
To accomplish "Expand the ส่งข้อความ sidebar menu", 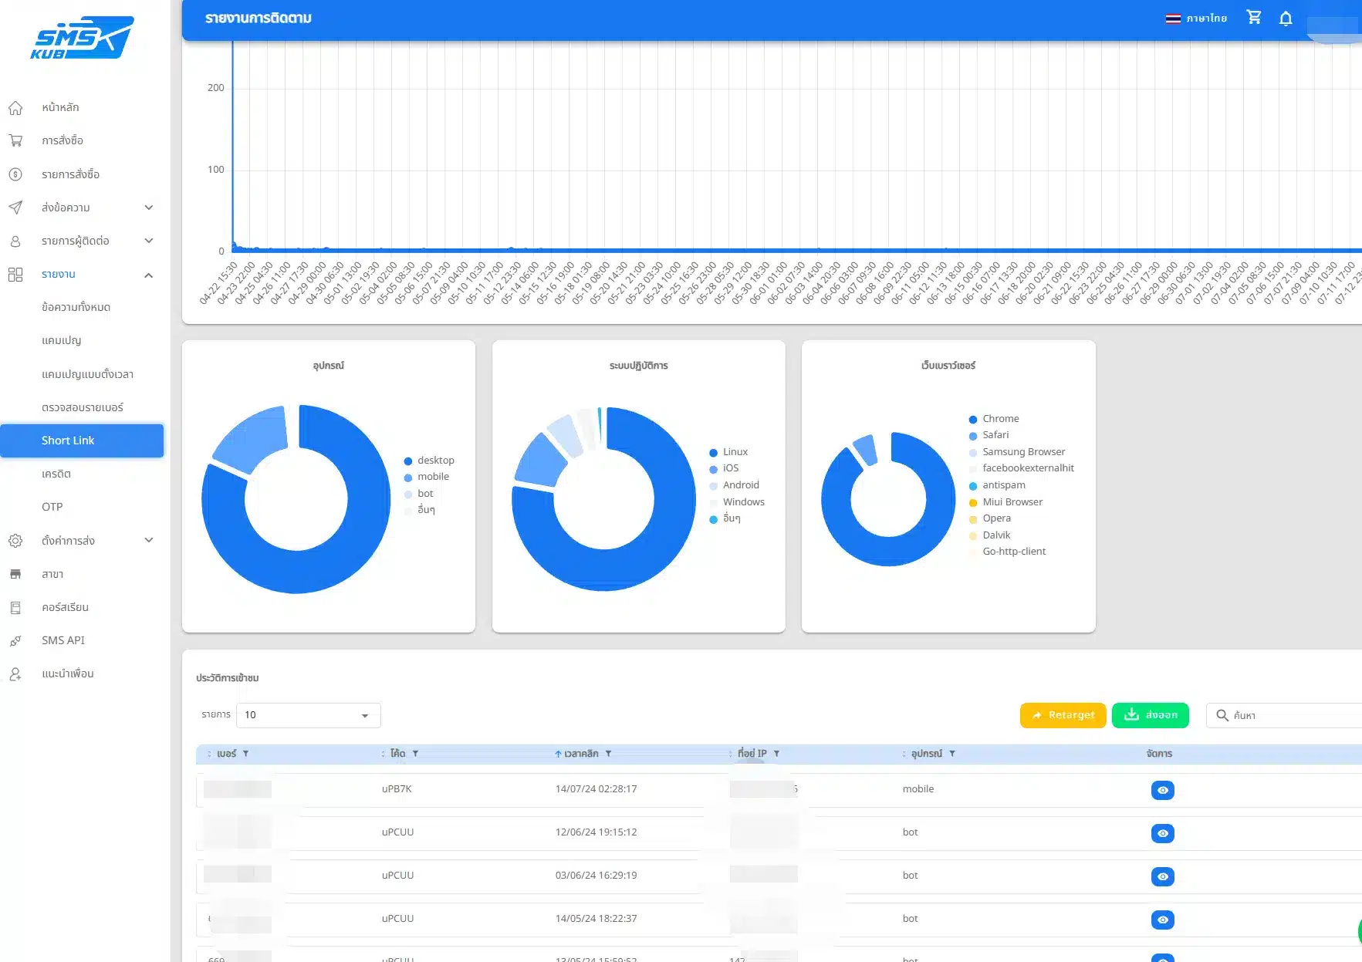I will (x=149, y=208).
